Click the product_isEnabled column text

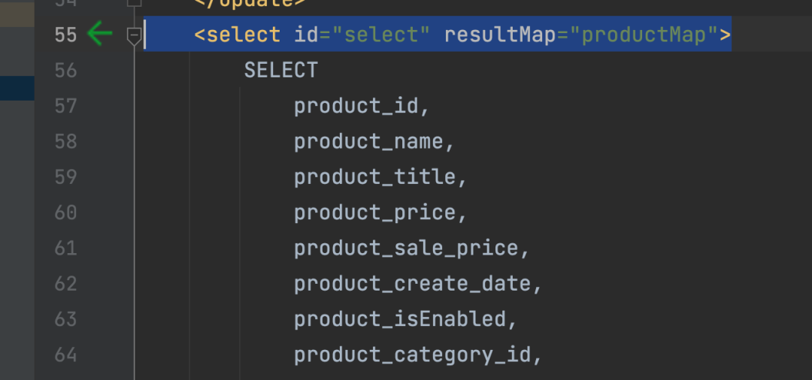(399, 320)
